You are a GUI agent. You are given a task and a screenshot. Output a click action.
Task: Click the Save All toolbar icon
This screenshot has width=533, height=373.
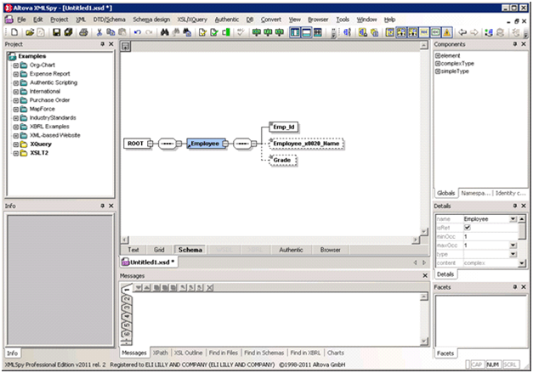tap(68, 32)
